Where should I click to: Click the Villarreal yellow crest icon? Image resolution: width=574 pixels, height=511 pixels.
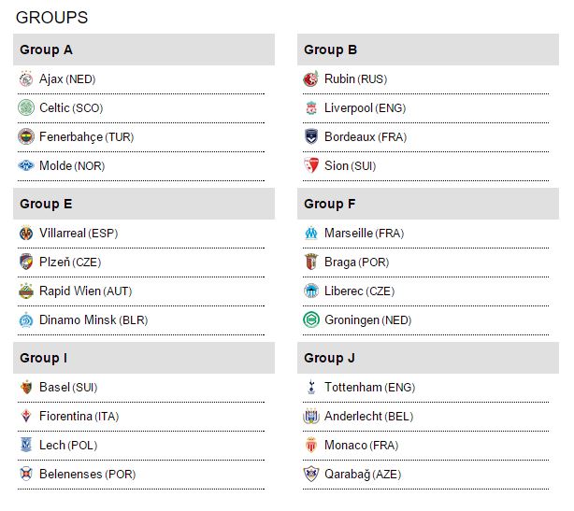click(25, 234)
